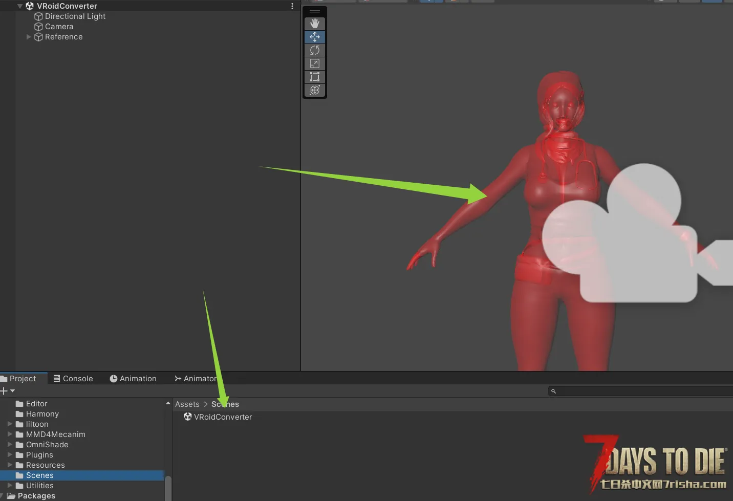Image resolution: width=733 pixels, height=501 pixels.
Task: Select the Resources folder
Action: [45, 465]
